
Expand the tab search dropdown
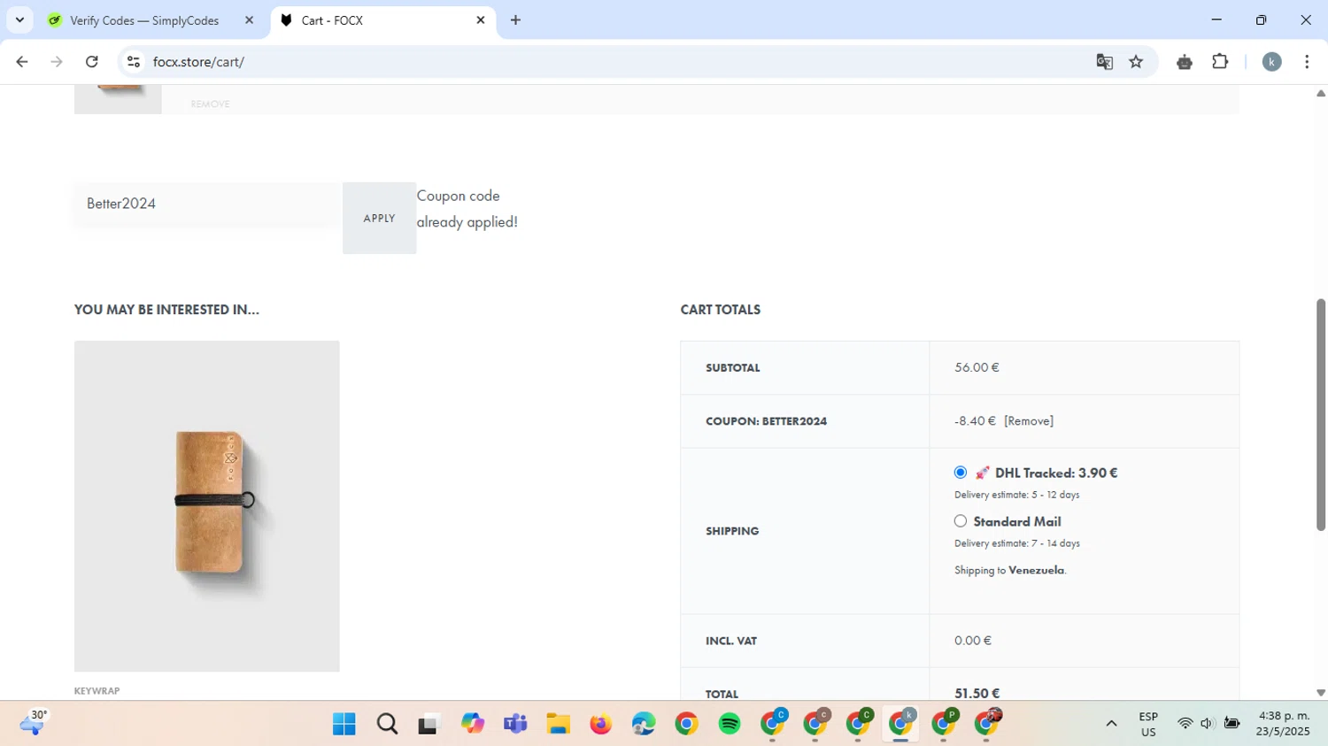[19, 20]
